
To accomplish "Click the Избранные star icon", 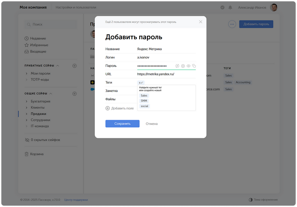I will tap(26, 45).
